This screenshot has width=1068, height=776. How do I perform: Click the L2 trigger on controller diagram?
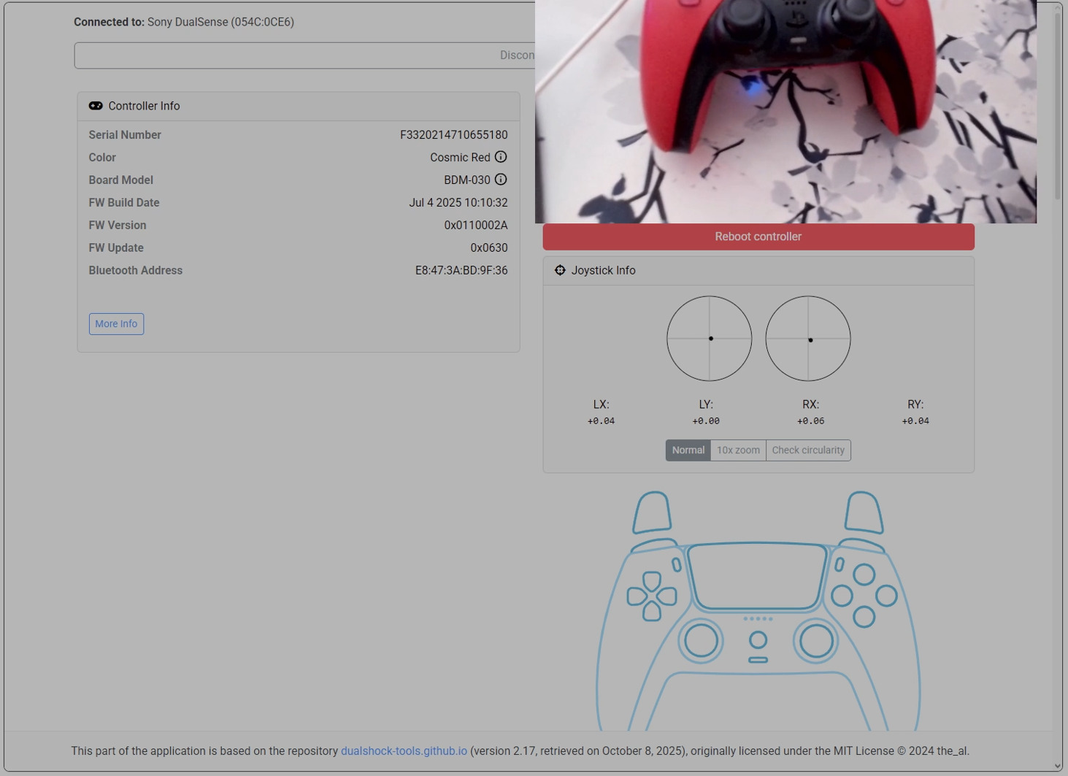(652, 512)
